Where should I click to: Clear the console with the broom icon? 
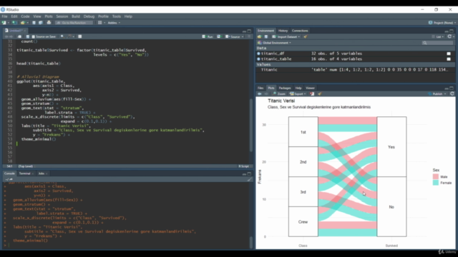[249, 179]
